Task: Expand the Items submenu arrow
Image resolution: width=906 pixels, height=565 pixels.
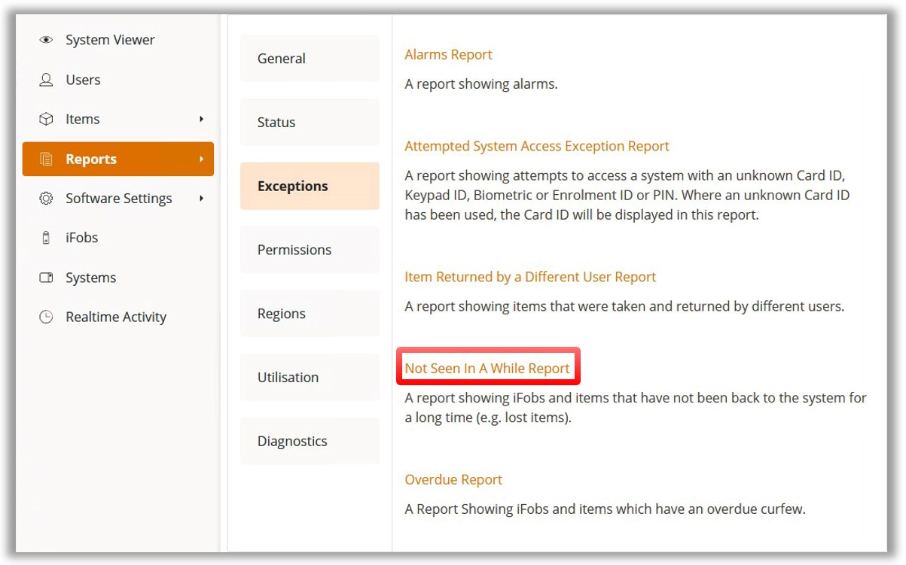Action: tap(201, 120)
